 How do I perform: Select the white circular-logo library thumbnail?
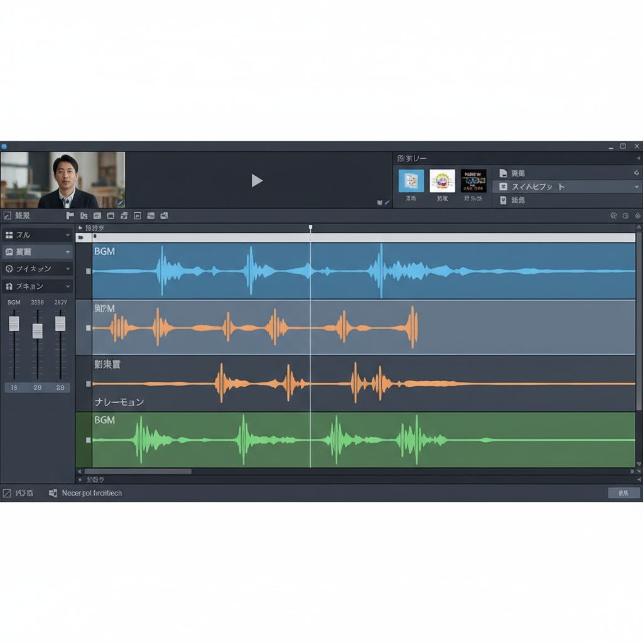[442, 181]
